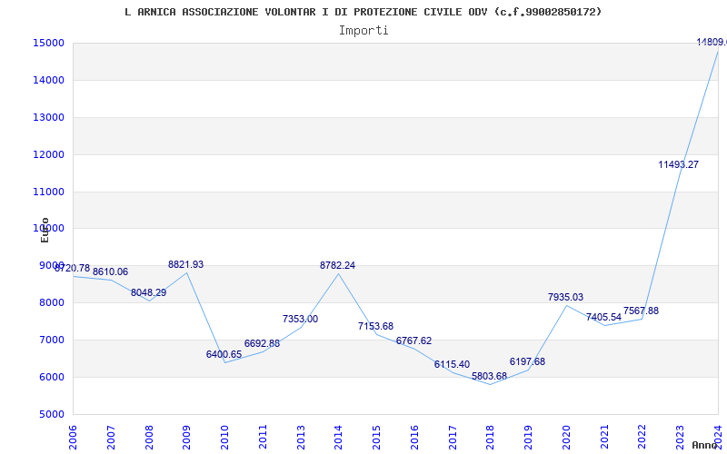Select the data label 6197.68
This screenshot has width=727, height=454.
(x=528, y=361)
